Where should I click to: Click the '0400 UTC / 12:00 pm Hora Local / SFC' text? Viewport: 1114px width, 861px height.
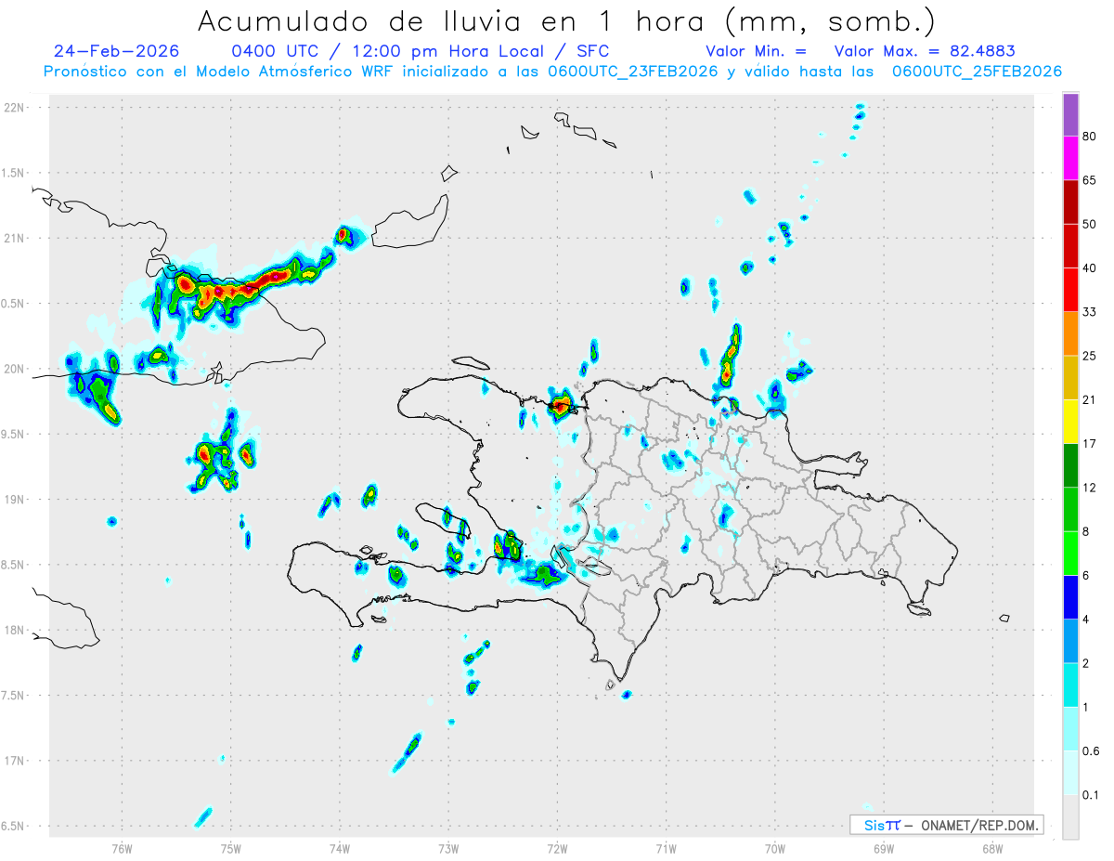(x=420, y=51)
